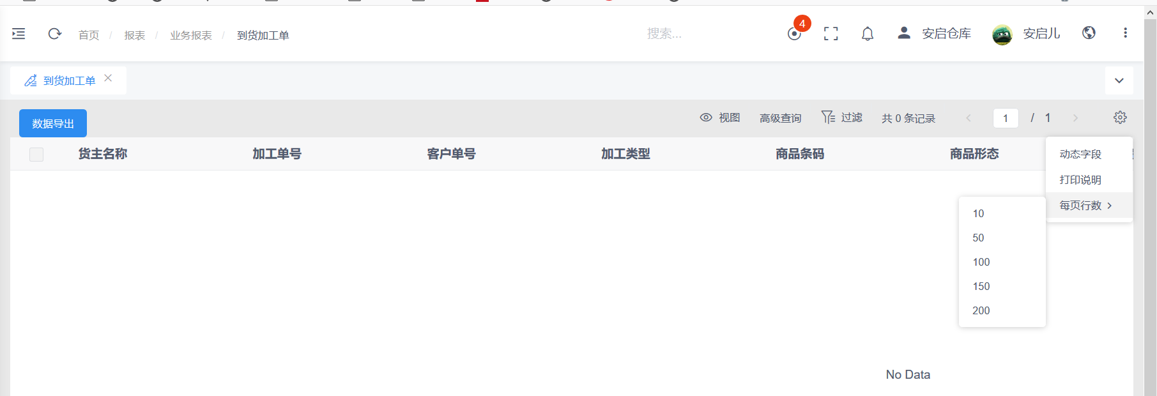Open the notifications bell

(x=868, y=34)
